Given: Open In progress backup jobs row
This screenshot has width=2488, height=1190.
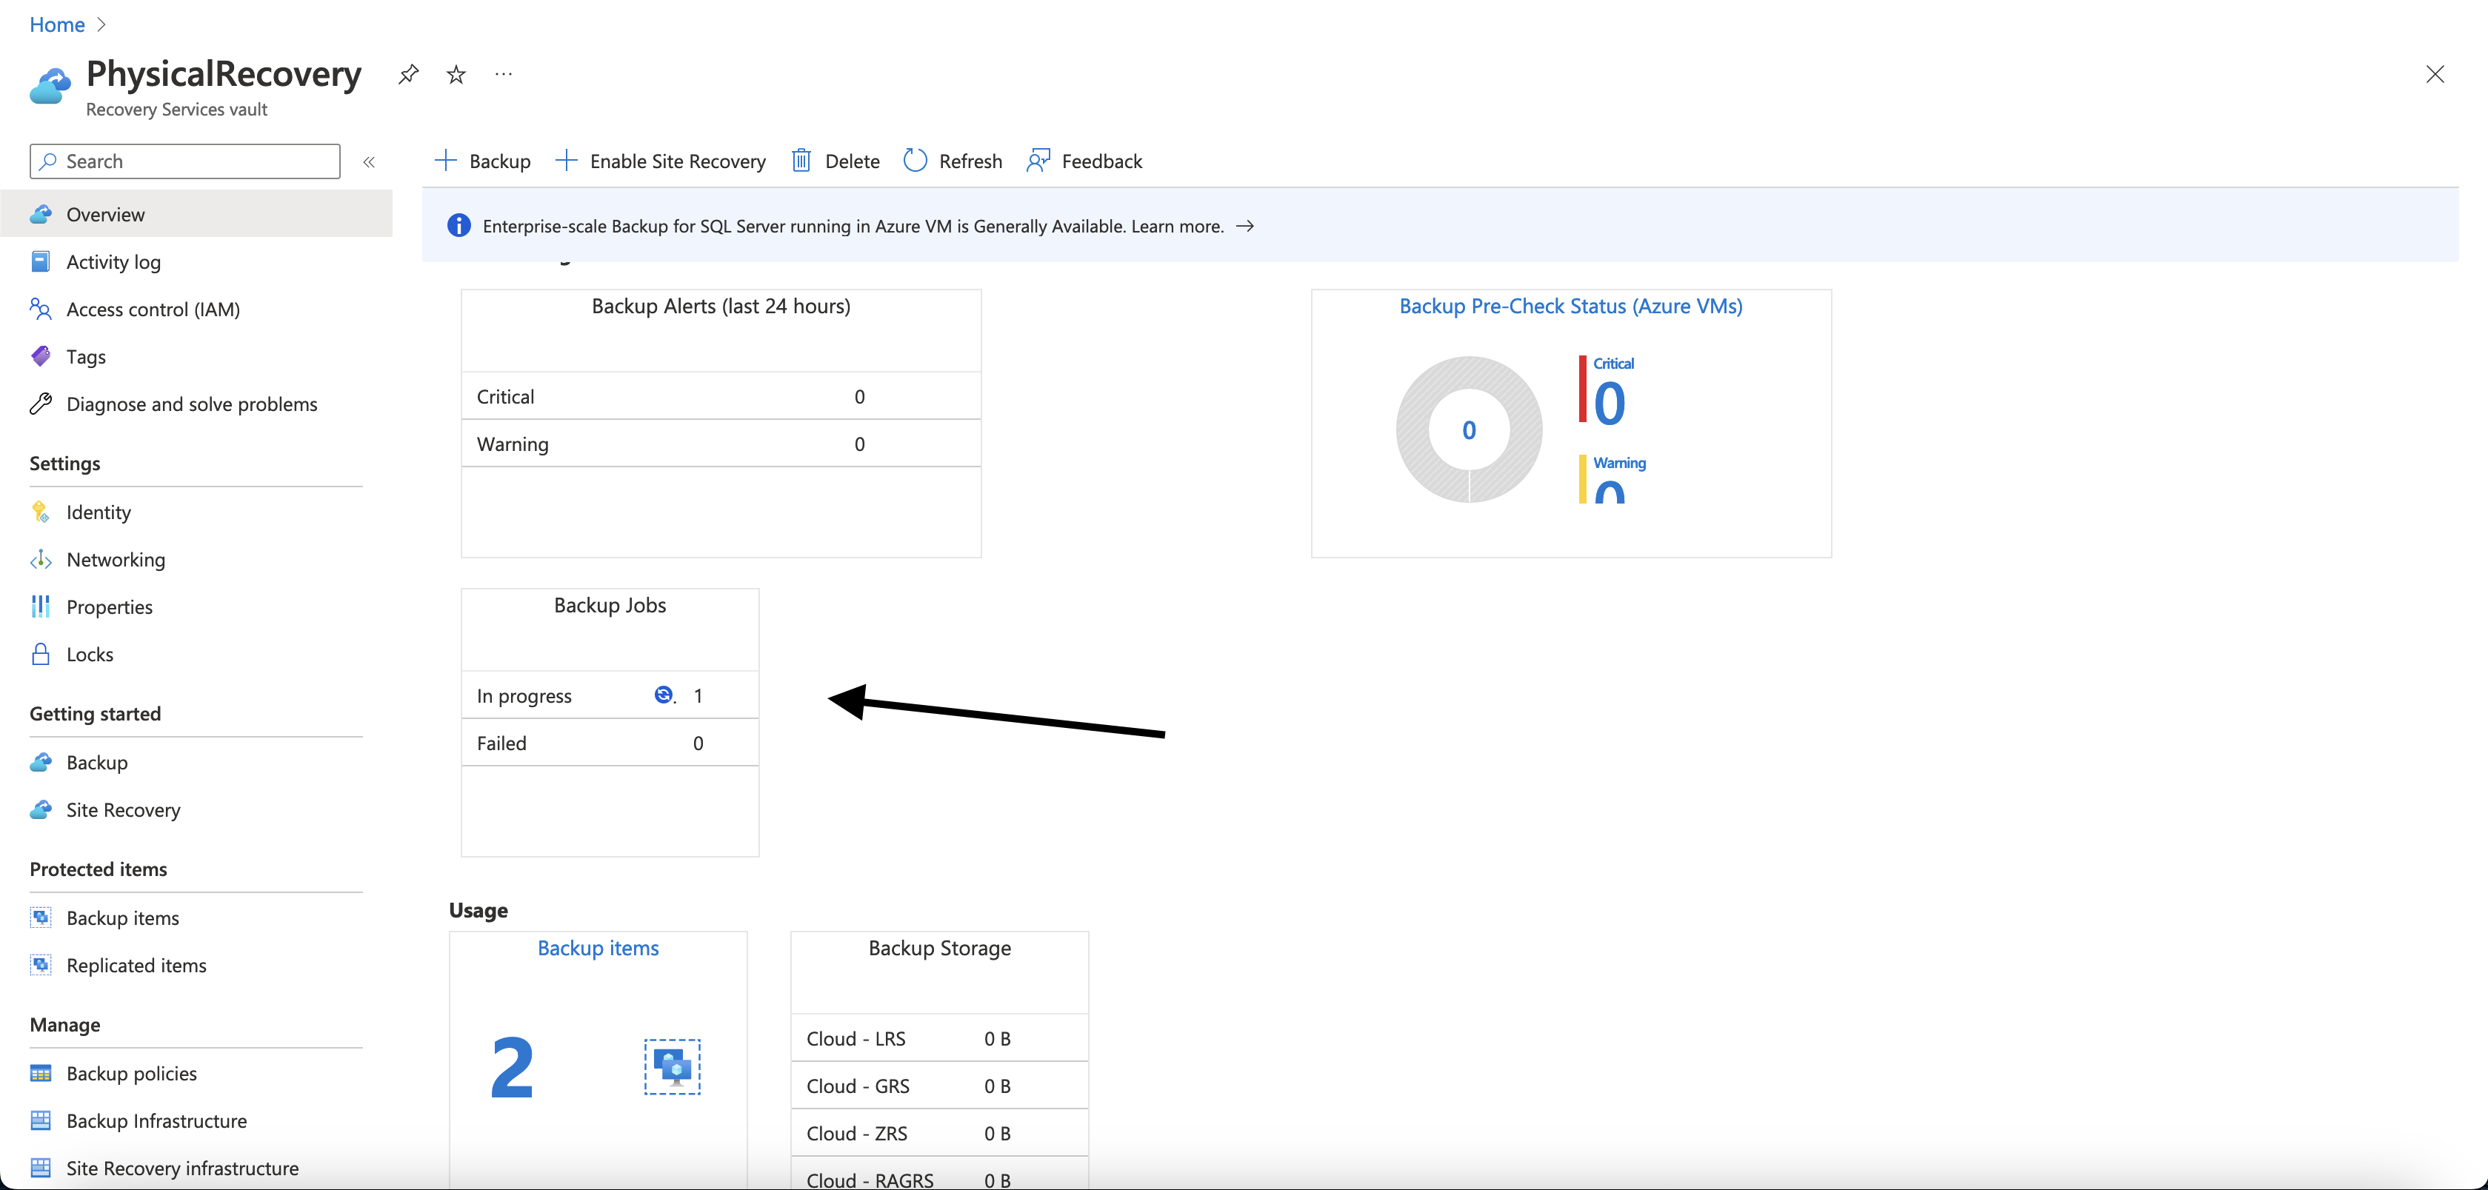Looking at the screenshot, I should point(610,695).
